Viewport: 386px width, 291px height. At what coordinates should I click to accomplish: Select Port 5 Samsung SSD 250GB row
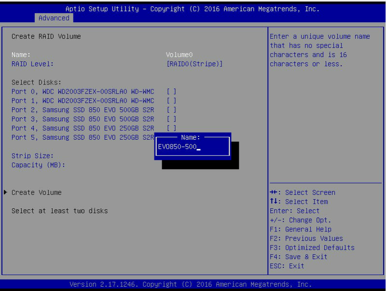(83, 137)
